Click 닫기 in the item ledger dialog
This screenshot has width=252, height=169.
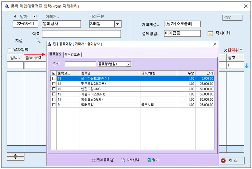[152, 160]
